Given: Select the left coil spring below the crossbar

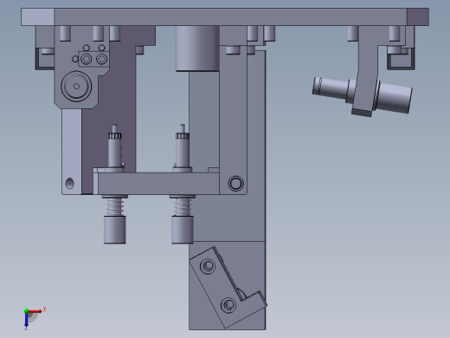Looking at the screenshot, I should click(115, 206).
